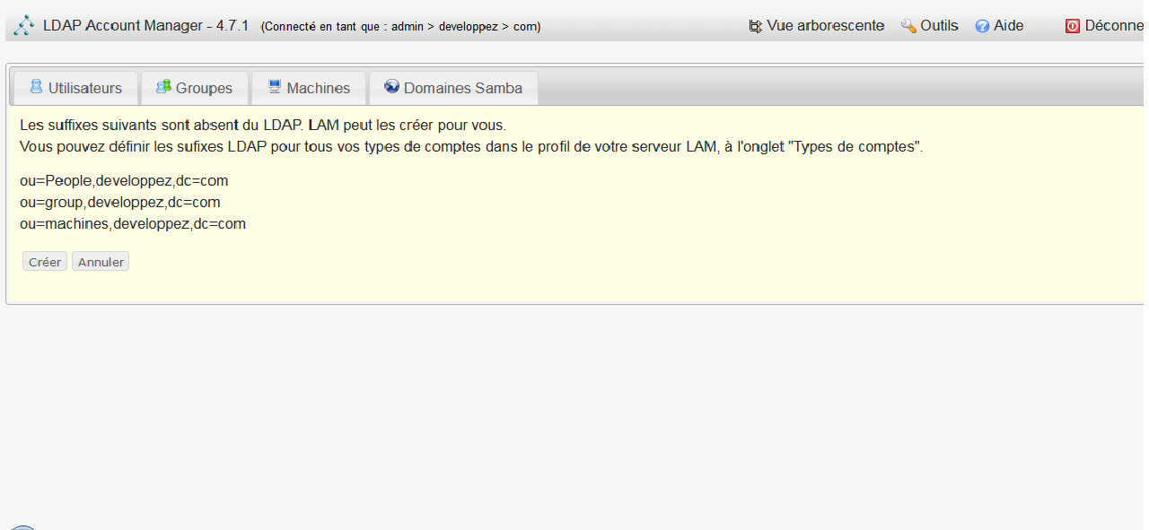1149x530 pixels.
Task: Click the 'Les suffixes suivants sont absent' message line
Action: [263, 125]
